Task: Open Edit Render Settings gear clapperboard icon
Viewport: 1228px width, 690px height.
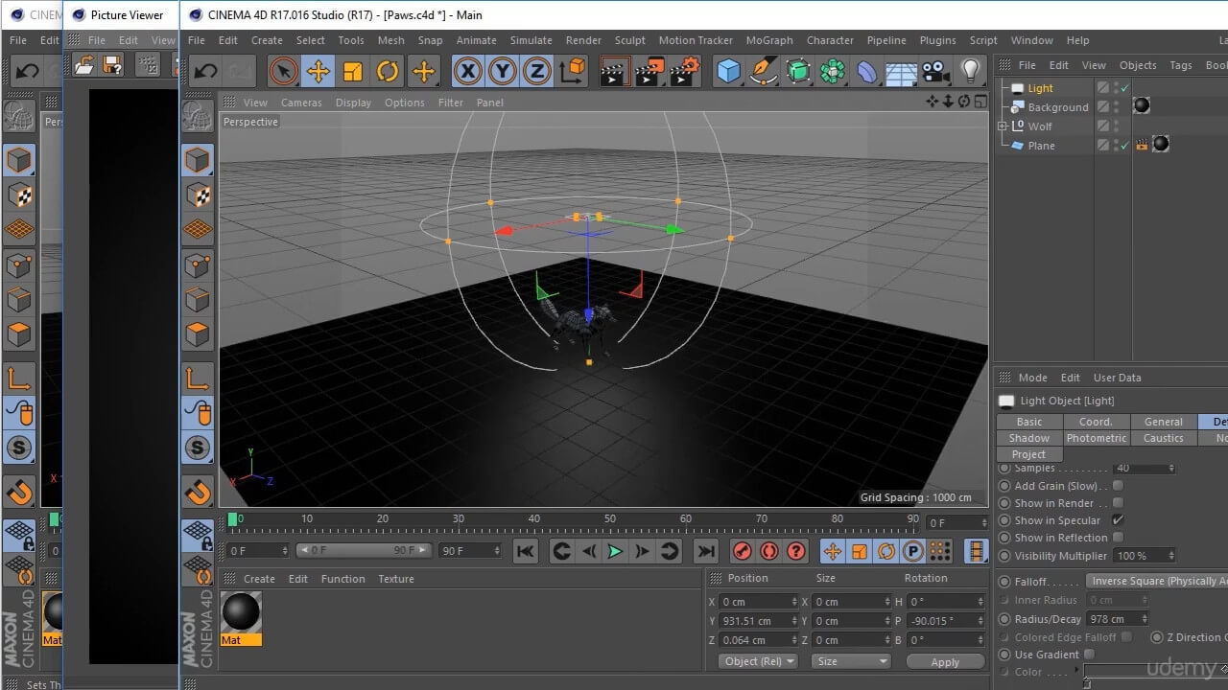Action: point(685,71)
